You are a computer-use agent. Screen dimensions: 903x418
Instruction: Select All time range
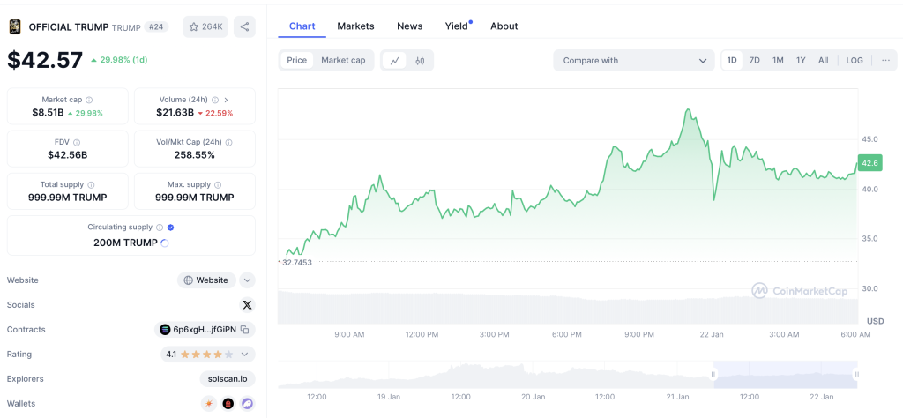click(824, 61)
